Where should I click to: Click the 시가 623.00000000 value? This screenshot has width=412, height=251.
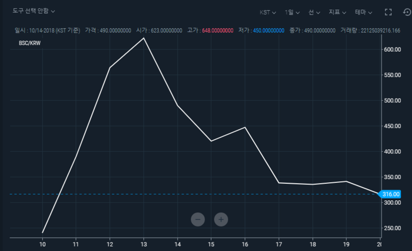coord(167,30)
